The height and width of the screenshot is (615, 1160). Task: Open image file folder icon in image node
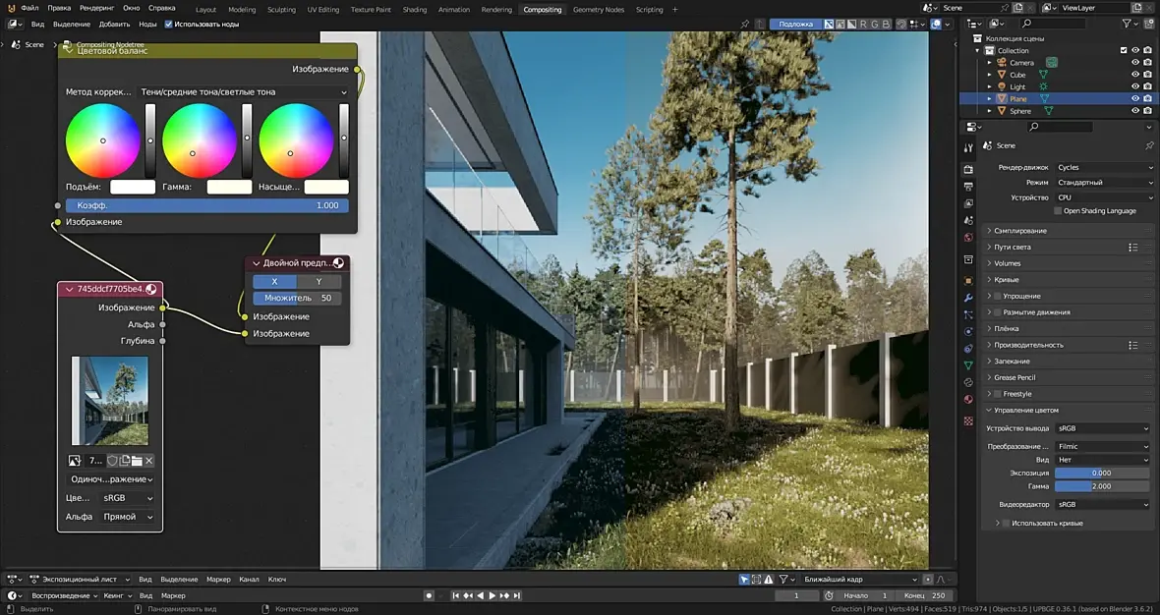(137, 461)
